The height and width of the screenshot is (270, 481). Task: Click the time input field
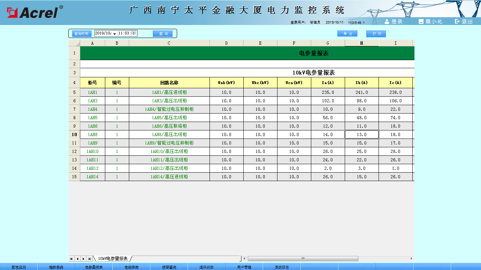(x=124, y=33)
